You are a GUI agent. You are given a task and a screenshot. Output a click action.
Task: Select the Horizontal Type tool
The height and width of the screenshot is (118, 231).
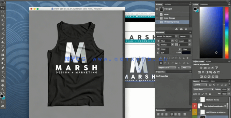click(3, 72)
